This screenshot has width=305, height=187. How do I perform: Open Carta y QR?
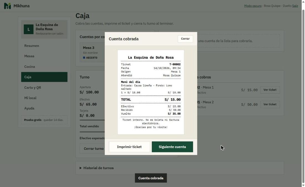point(44,88)
